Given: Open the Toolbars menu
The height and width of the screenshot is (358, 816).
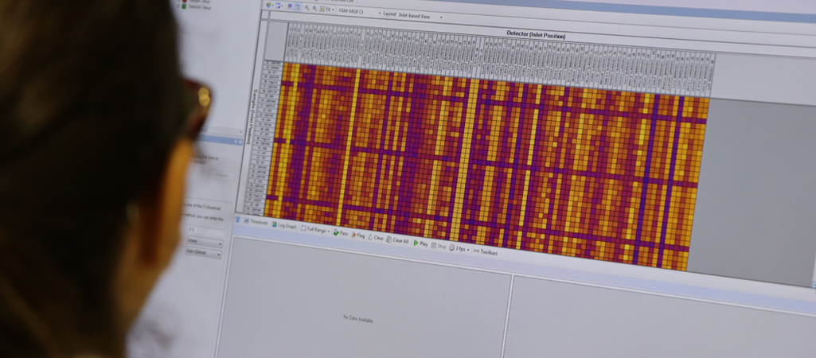Looking at the screenshot, I should pos(487,252).
